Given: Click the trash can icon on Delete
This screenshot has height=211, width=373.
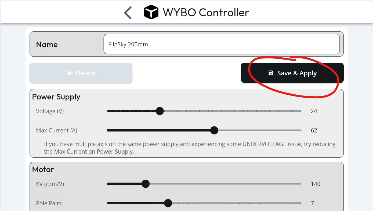Looking at the screenshot, I should click(69, 73).
